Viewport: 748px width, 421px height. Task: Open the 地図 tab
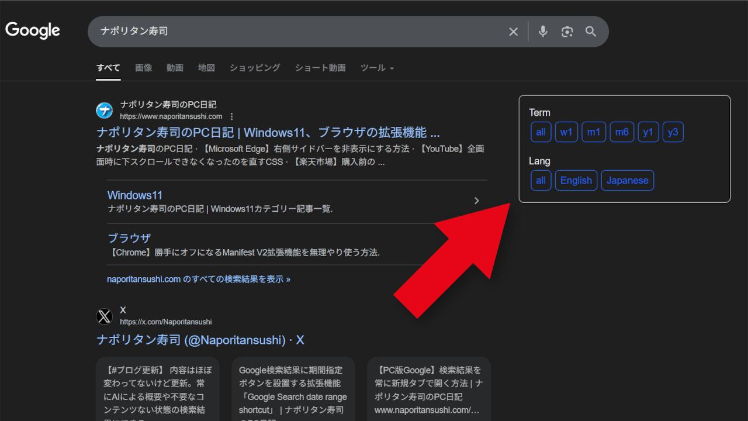[x=206, y=68]
